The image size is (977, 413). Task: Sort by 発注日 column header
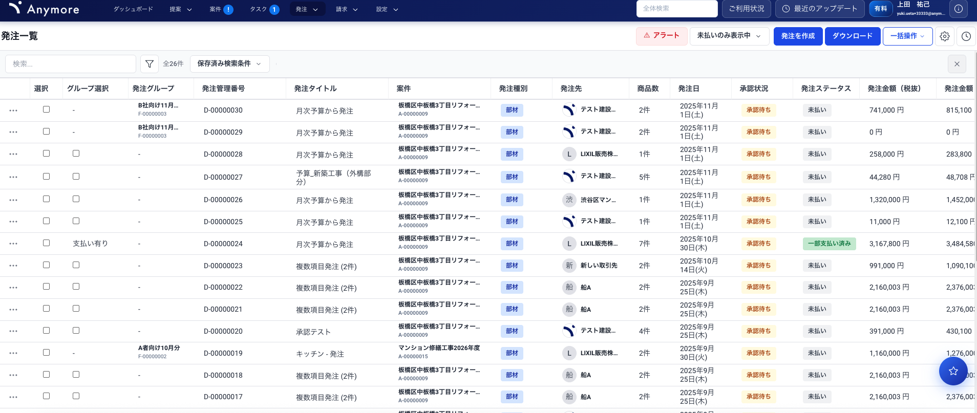tap(689, 89)
